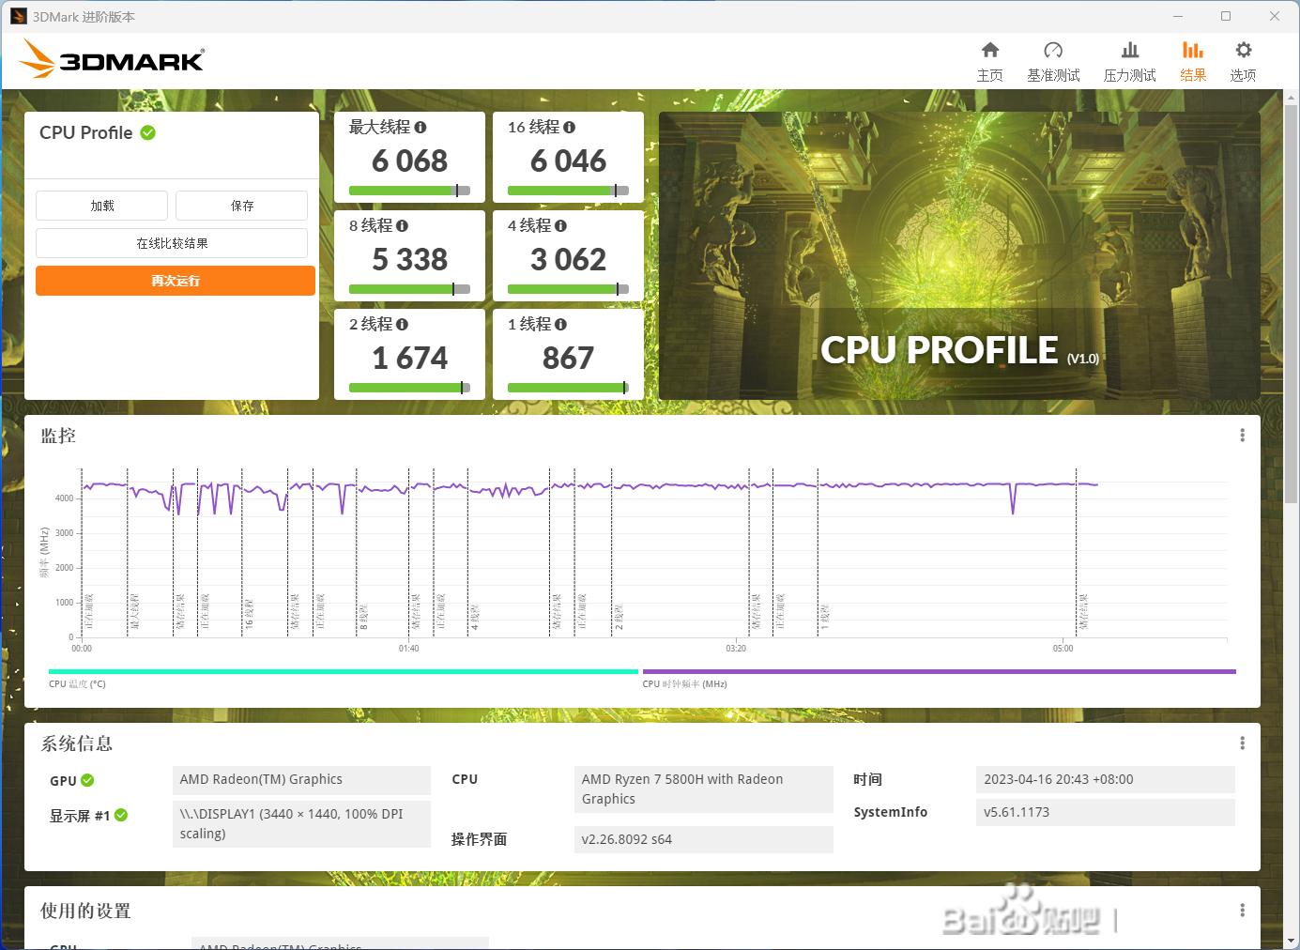Viewport: 1300px width, 950px height.
Task: Click the 03:20 marker on the chart
Action: pos(736,649)
